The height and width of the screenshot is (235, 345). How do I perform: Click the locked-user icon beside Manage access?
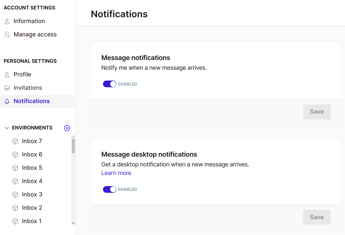(x=7, y=35)
